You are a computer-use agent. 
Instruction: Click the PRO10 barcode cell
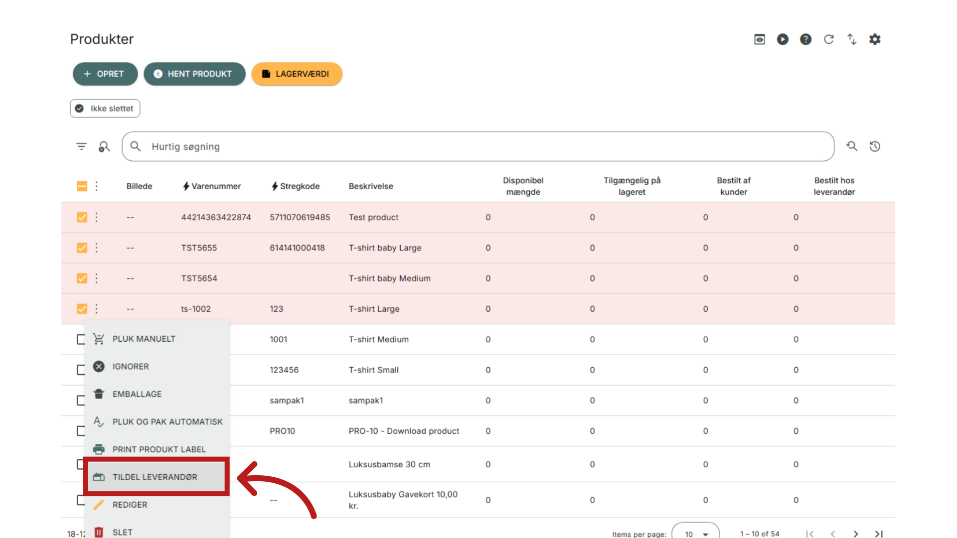282,431
